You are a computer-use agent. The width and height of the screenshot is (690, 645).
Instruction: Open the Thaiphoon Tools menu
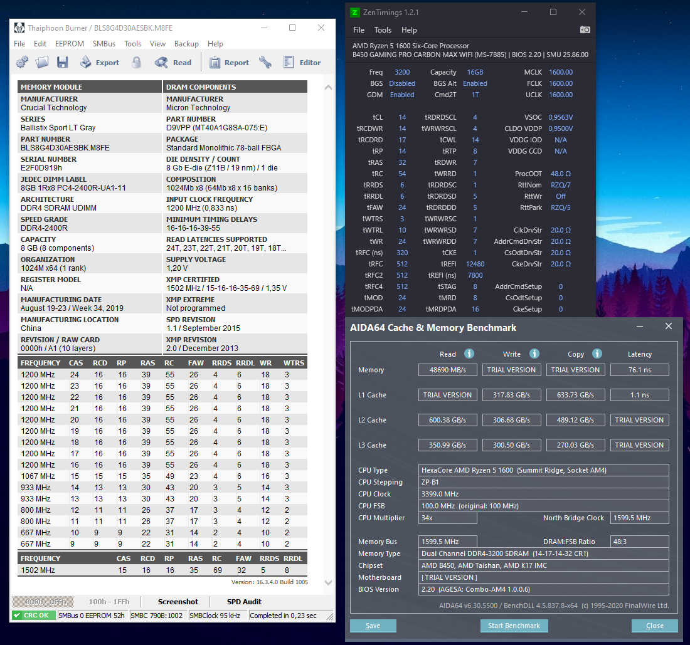pyautogui.click(x=132, y=43)
